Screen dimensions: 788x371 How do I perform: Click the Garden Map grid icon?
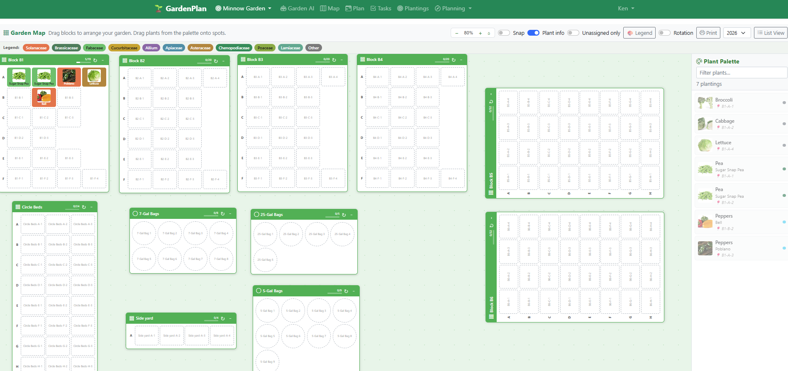point(6,33)
